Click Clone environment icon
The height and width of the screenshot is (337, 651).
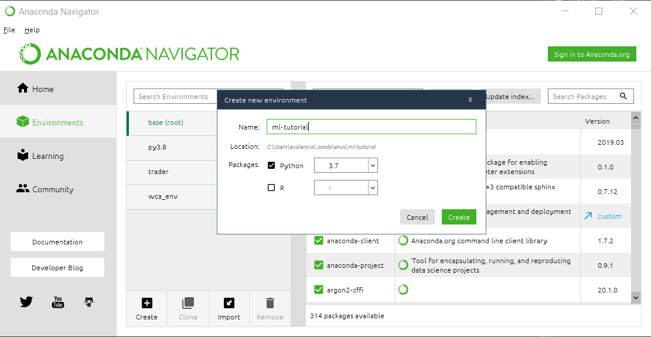pos(188,304)
